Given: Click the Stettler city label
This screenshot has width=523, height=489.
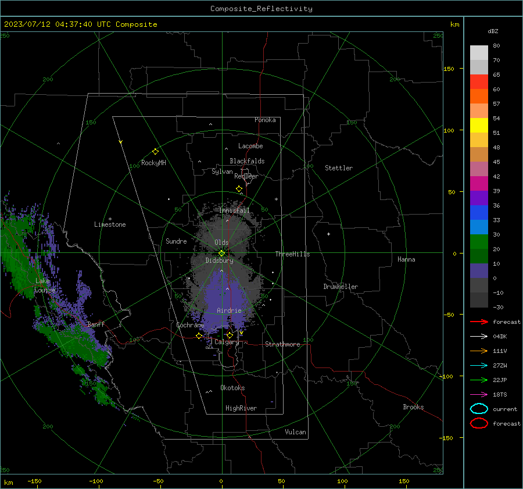Looking at the screenshot, I should [x=339, y=168].
